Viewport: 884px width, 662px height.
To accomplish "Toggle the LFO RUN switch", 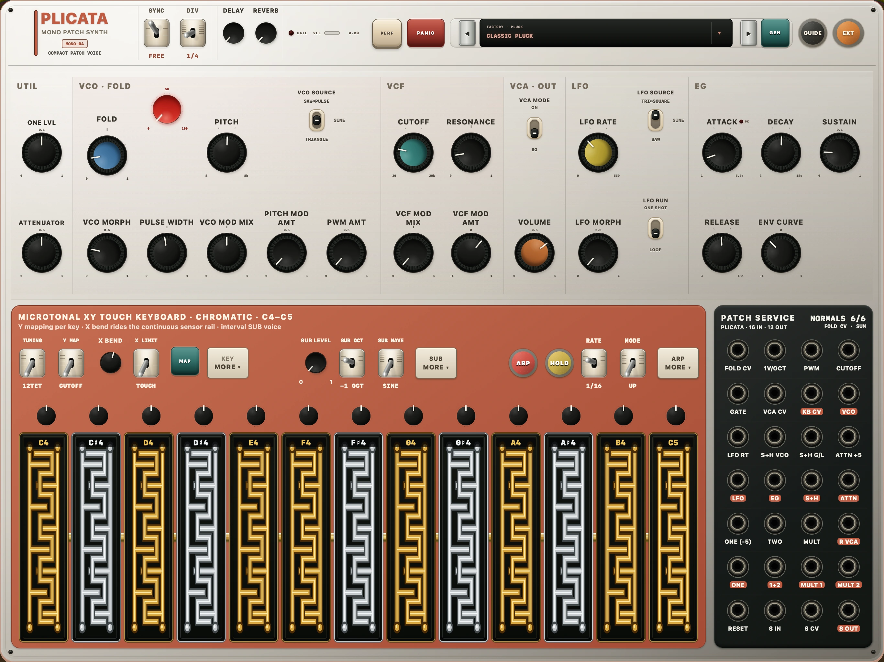I will tap(656, 229).
